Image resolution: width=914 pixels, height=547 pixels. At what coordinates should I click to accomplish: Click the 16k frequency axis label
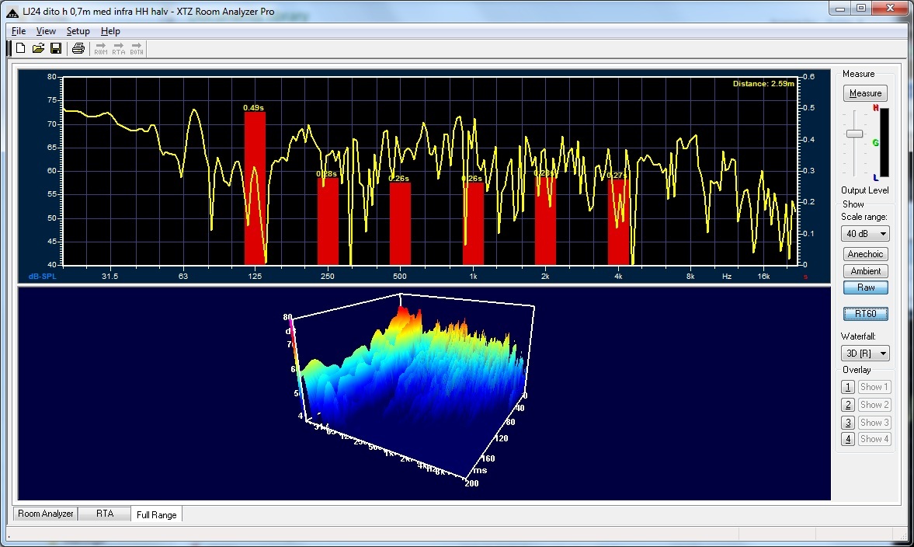(763, 277)
